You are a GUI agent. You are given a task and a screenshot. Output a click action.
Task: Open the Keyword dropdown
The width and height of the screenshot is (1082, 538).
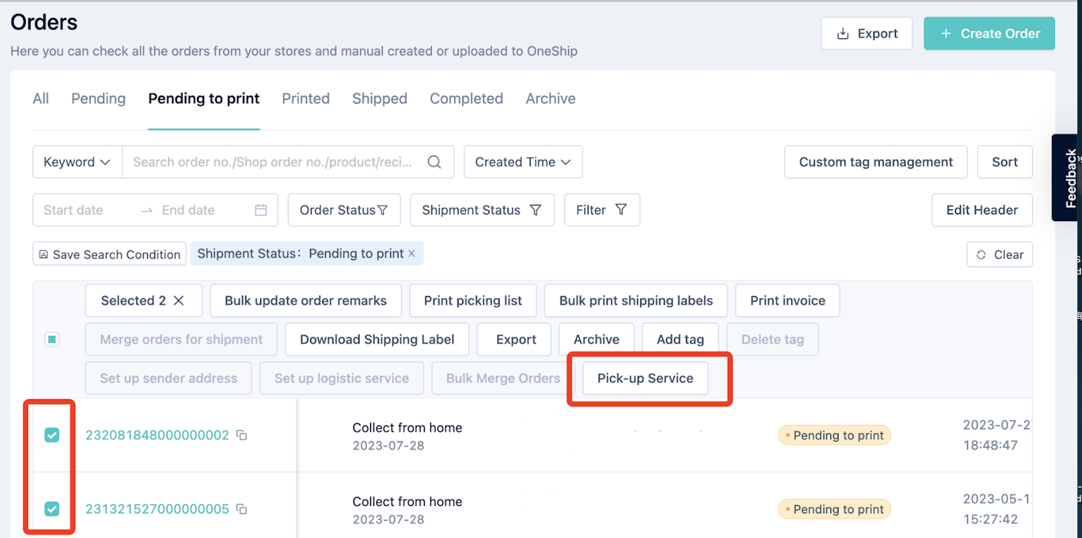point(77,162)
